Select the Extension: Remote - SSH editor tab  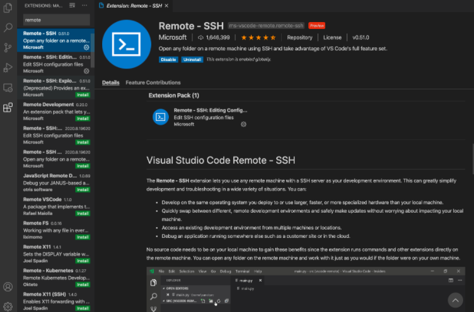pos(134,6)
